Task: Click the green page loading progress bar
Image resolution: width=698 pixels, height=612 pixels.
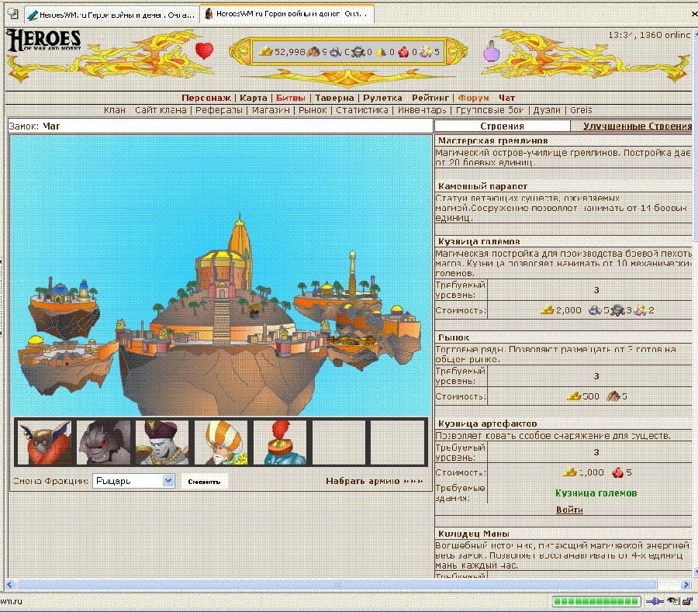Action: click(x=596, y=602)
